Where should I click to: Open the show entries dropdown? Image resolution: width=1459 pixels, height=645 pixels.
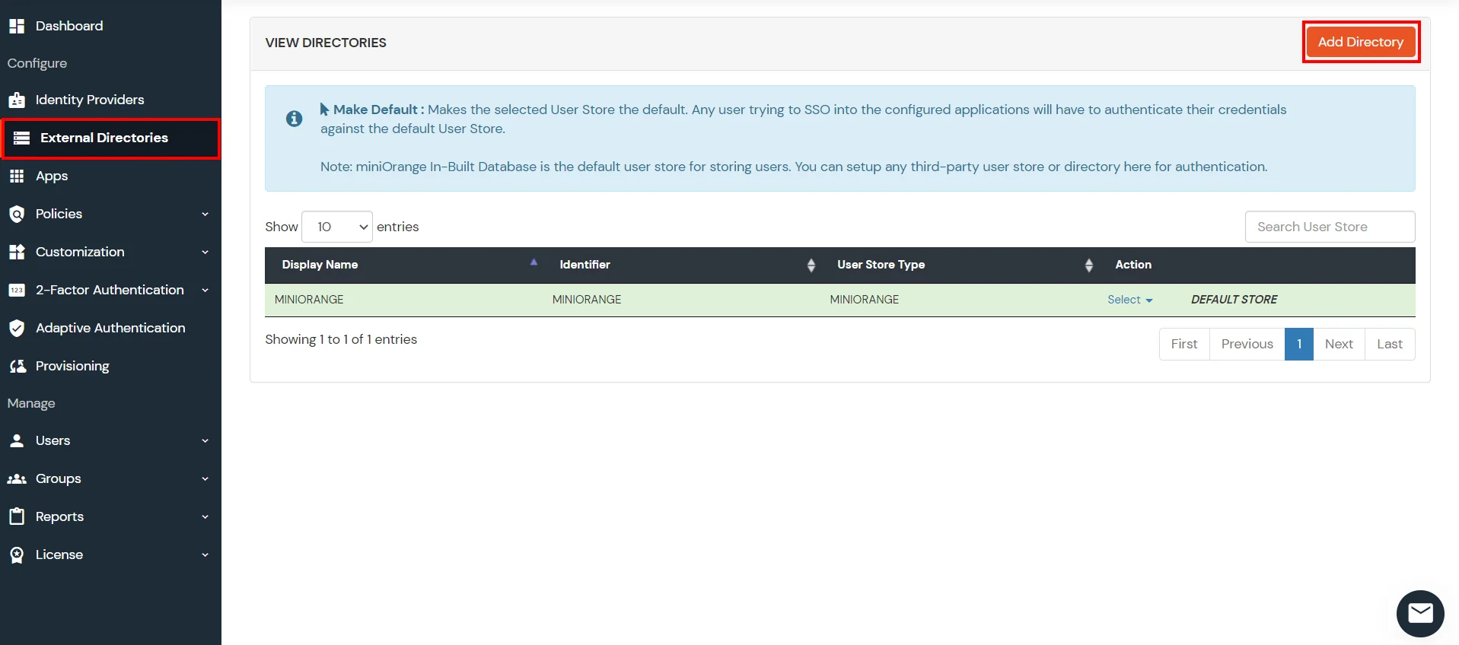[337, 227]
